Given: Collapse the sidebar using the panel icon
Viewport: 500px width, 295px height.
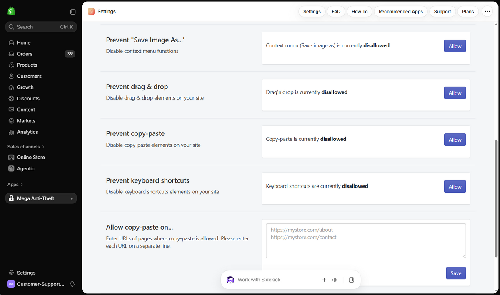Looking at the screenshot, I should (73, 12).
